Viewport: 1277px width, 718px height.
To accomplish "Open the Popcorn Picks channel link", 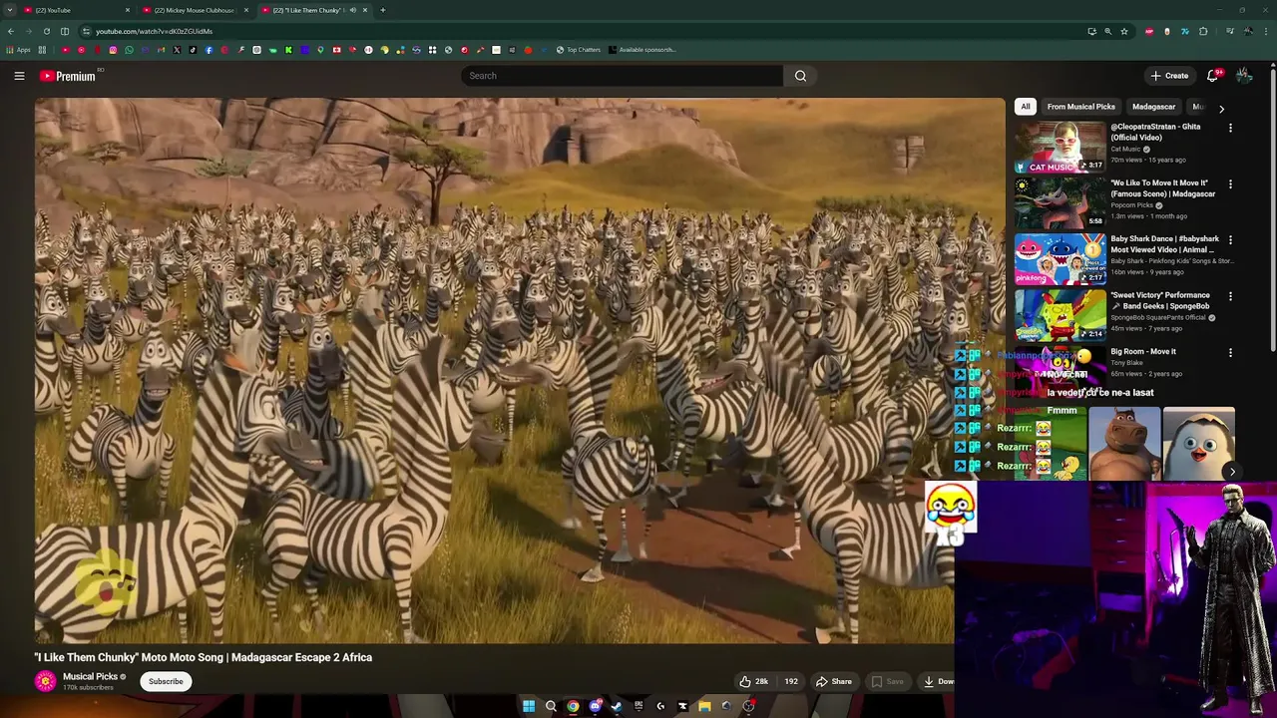I will point(1132,205).
